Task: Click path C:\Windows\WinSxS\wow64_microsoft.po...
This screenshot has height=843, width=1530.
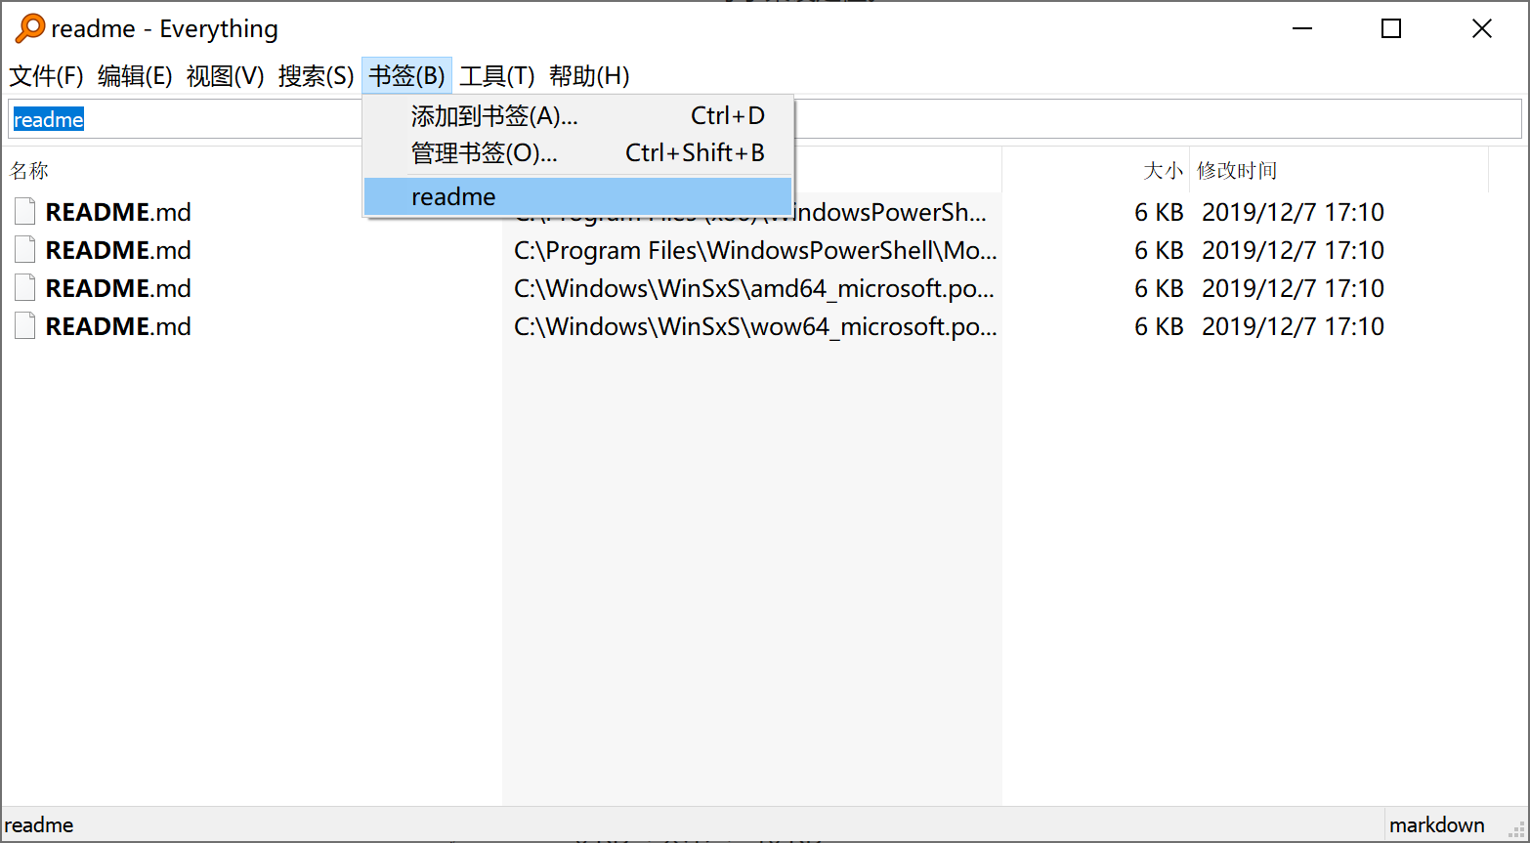Action: click(x=755, y=326)
